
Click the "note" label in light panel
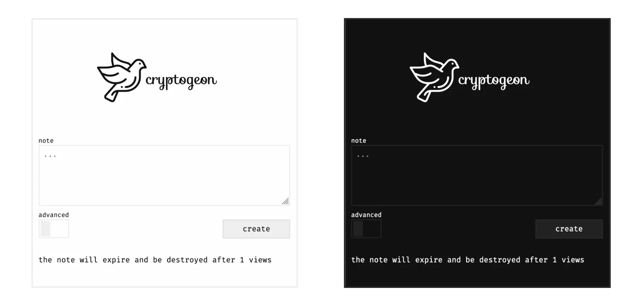[x=46, y=141]
